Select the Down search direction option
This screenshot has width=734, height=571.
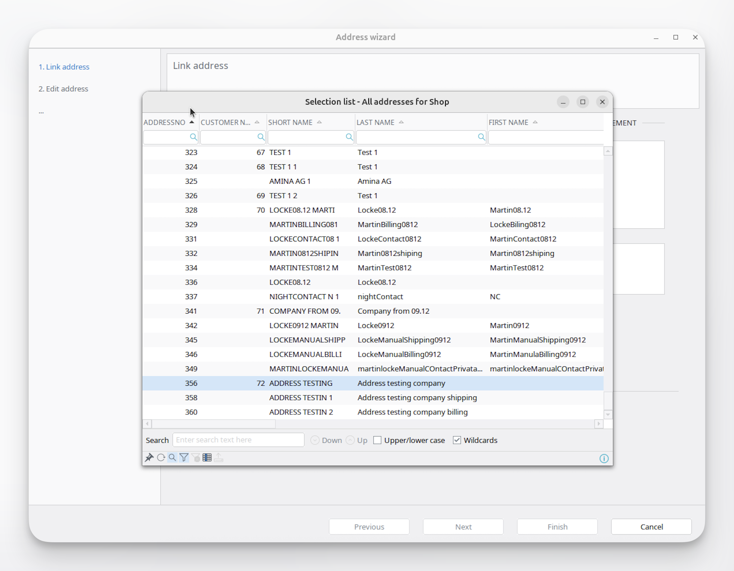pyautogui.click(x=315, y=440)
